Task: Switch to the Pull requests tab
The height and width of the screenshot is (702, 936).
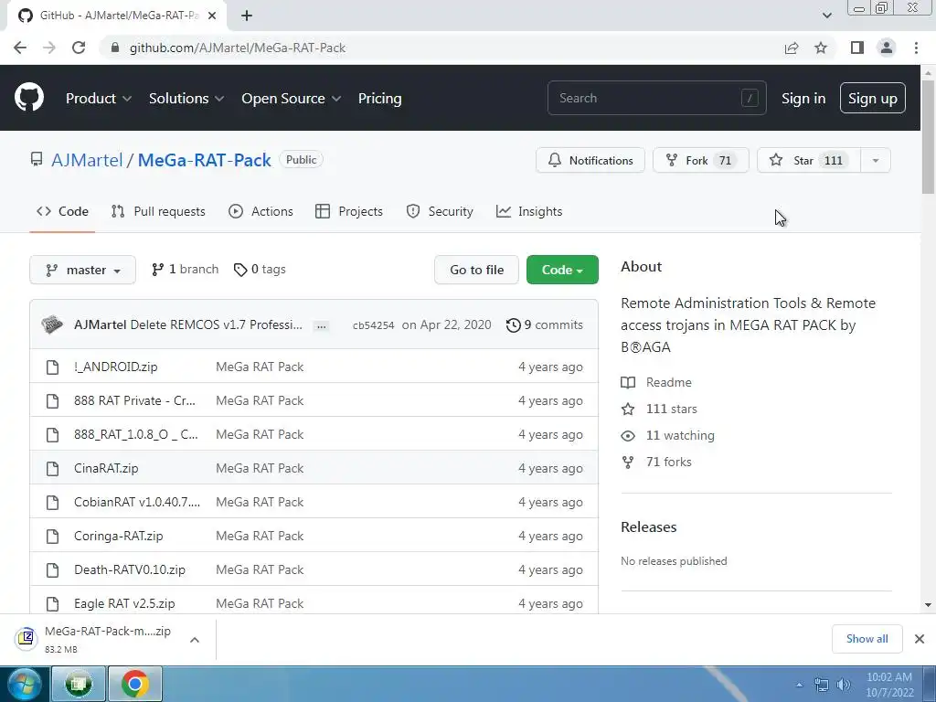Action: pyautogui.click(x=158, y=211)
